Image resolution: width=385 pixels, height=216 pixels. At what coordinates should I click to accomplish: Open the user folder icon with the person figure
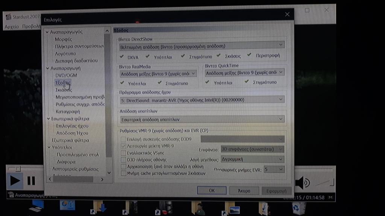tap(199, 208)
